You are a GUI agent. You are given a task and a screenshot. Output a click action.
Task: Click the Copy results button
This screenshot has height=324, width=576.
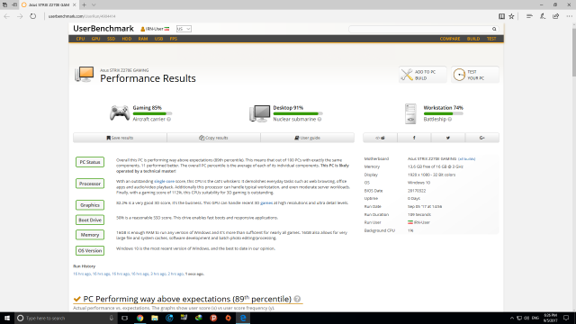(213, 138)
